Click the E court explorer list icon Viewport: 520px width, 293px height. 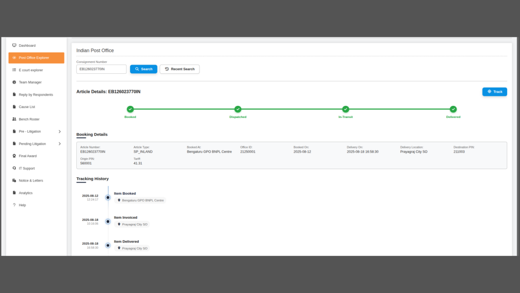[14, 70]
